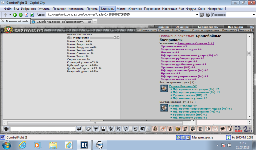Click the two-faces icon next to Персонаж
The image size is (256, 150).
coord(208,15)
